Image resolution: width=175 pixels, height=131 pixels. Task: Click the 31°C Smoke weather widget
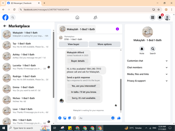click(133, 128)
